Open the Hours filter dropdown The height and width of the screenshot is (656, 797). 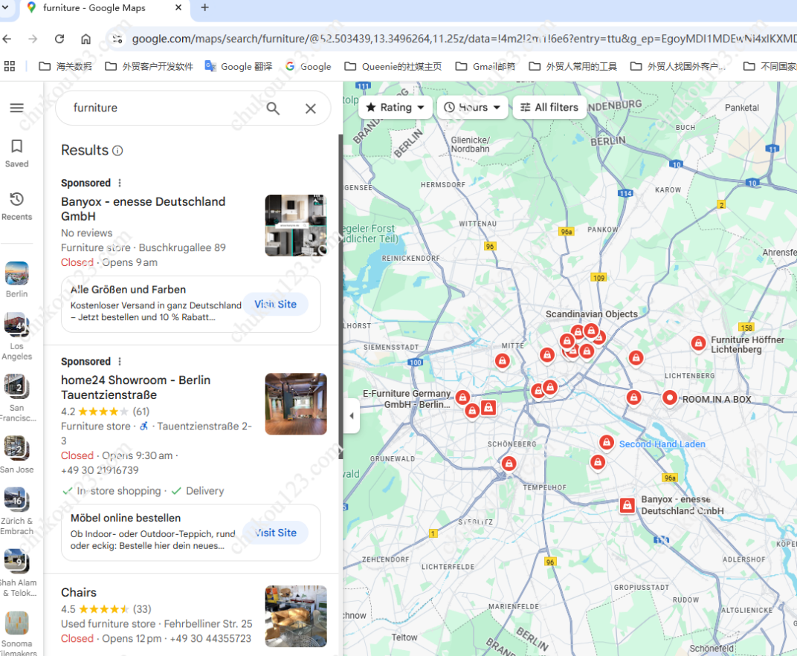472,107
